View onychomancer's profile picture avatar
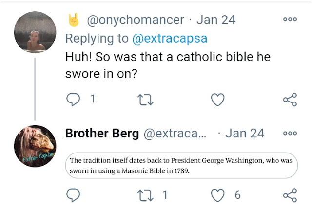The image size is (312, 204). [x=35, y=32]
